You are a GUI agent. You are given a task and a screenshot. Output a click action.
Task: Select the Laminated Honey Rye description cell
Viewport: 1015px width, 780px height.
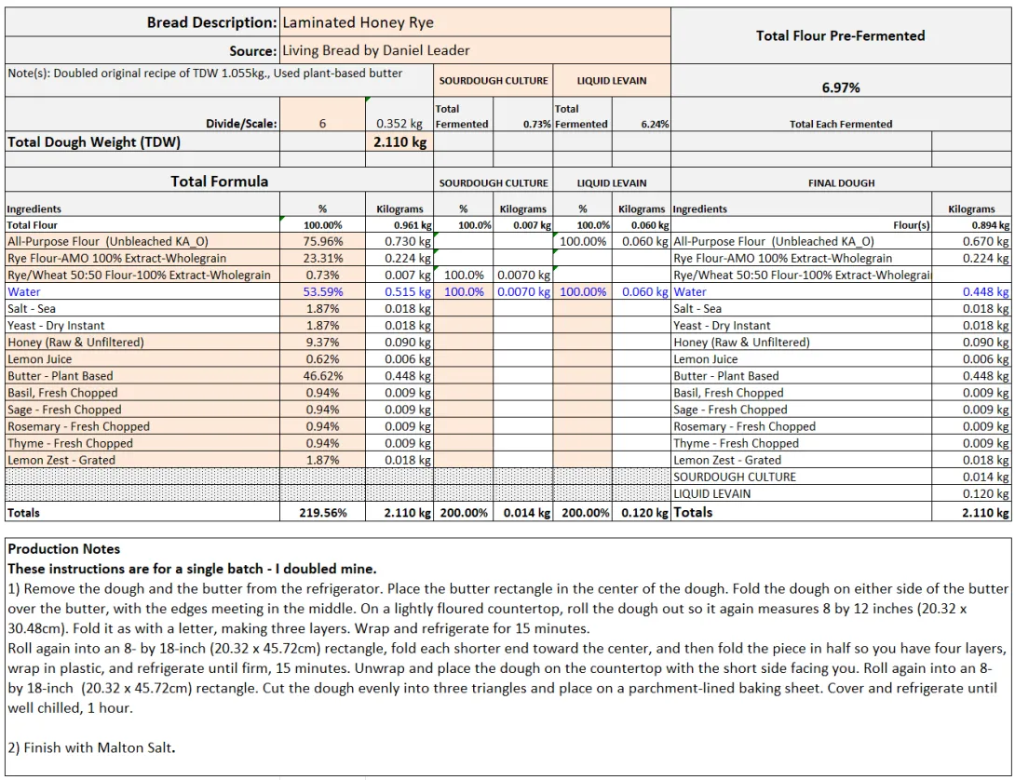(475, 22)
